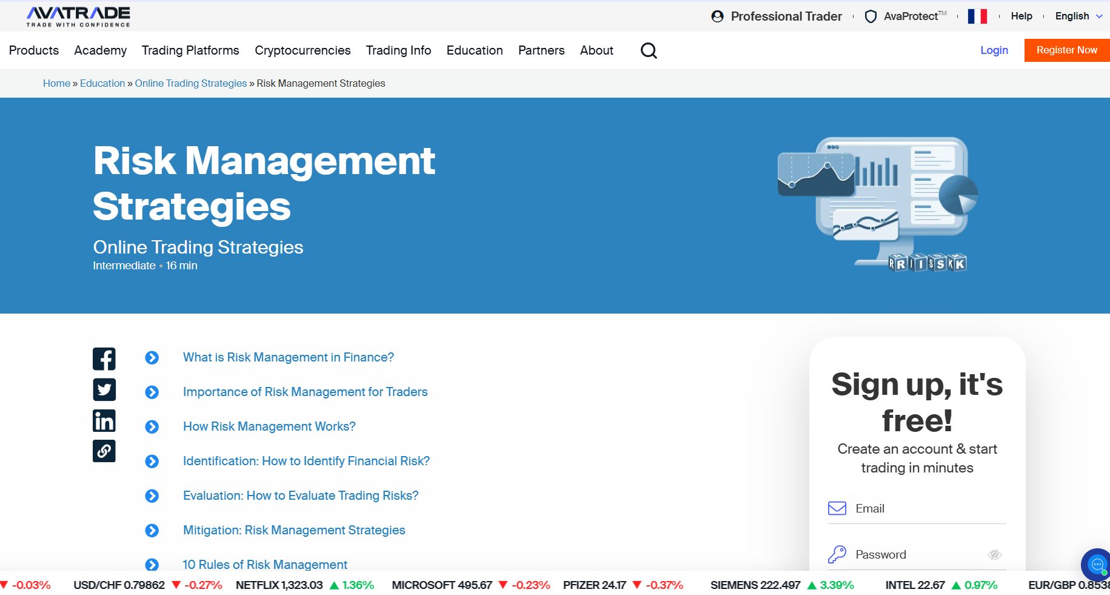Go to Home breadcrumb

56,83
